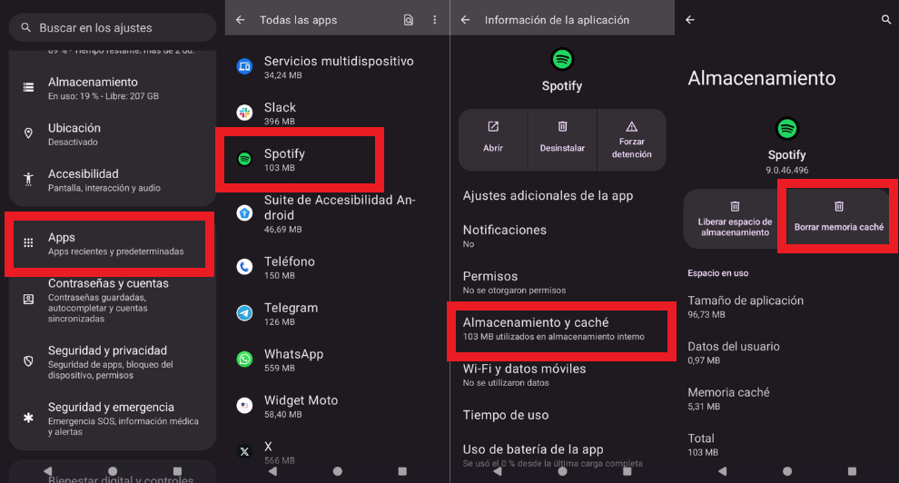Open the Notificaciones setting
Screen dimensions: 899x483
[562, 236]
